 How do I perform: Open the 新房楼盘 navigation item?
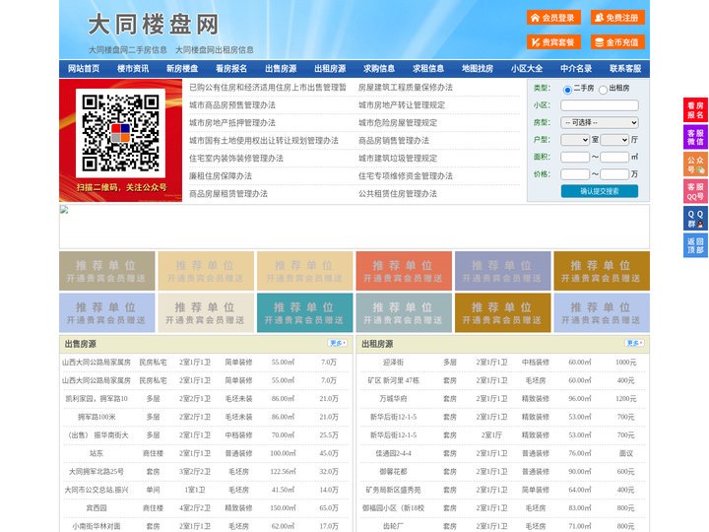click(x=182, y=69)
